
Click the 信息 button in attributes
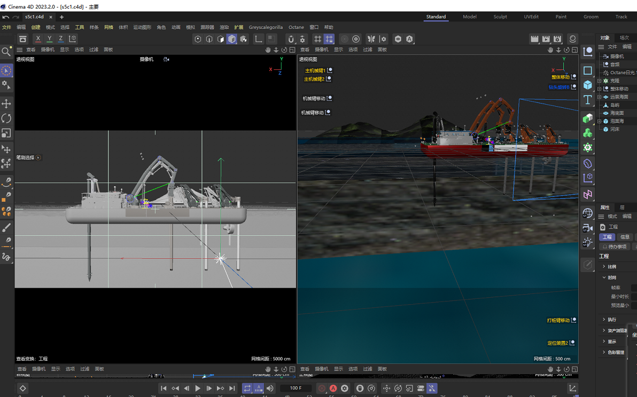click(x=625, y=237)
